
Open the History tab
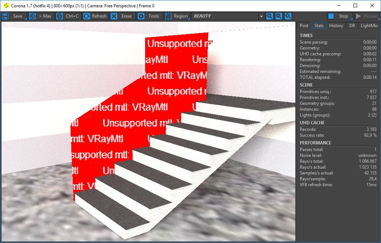[336, 25]
